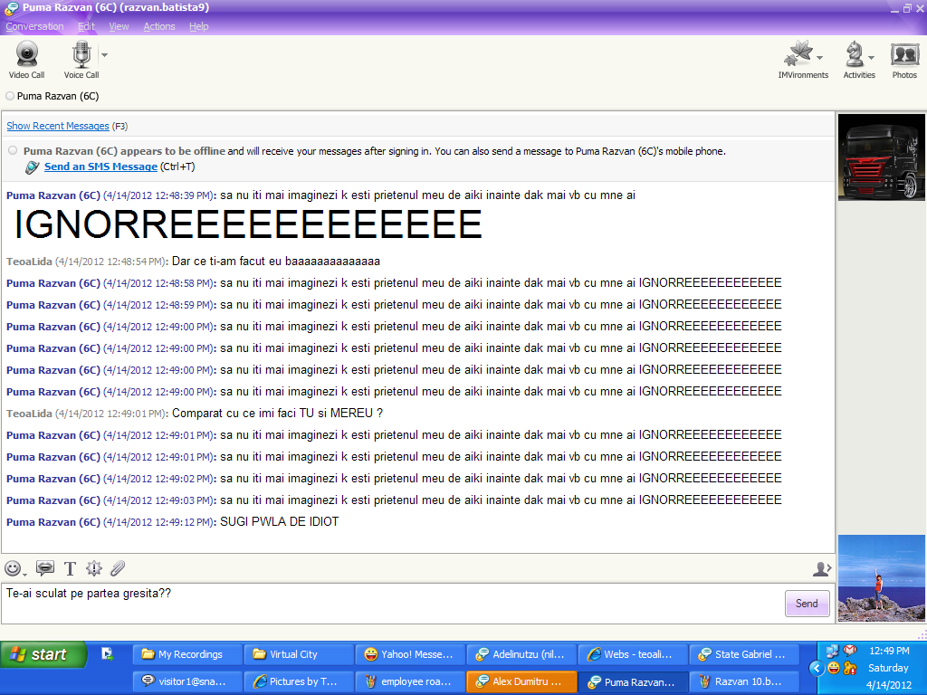Click the Puma Razvan taskbar button
Viewport: 927px width, 695px height.
pos(633,681)
